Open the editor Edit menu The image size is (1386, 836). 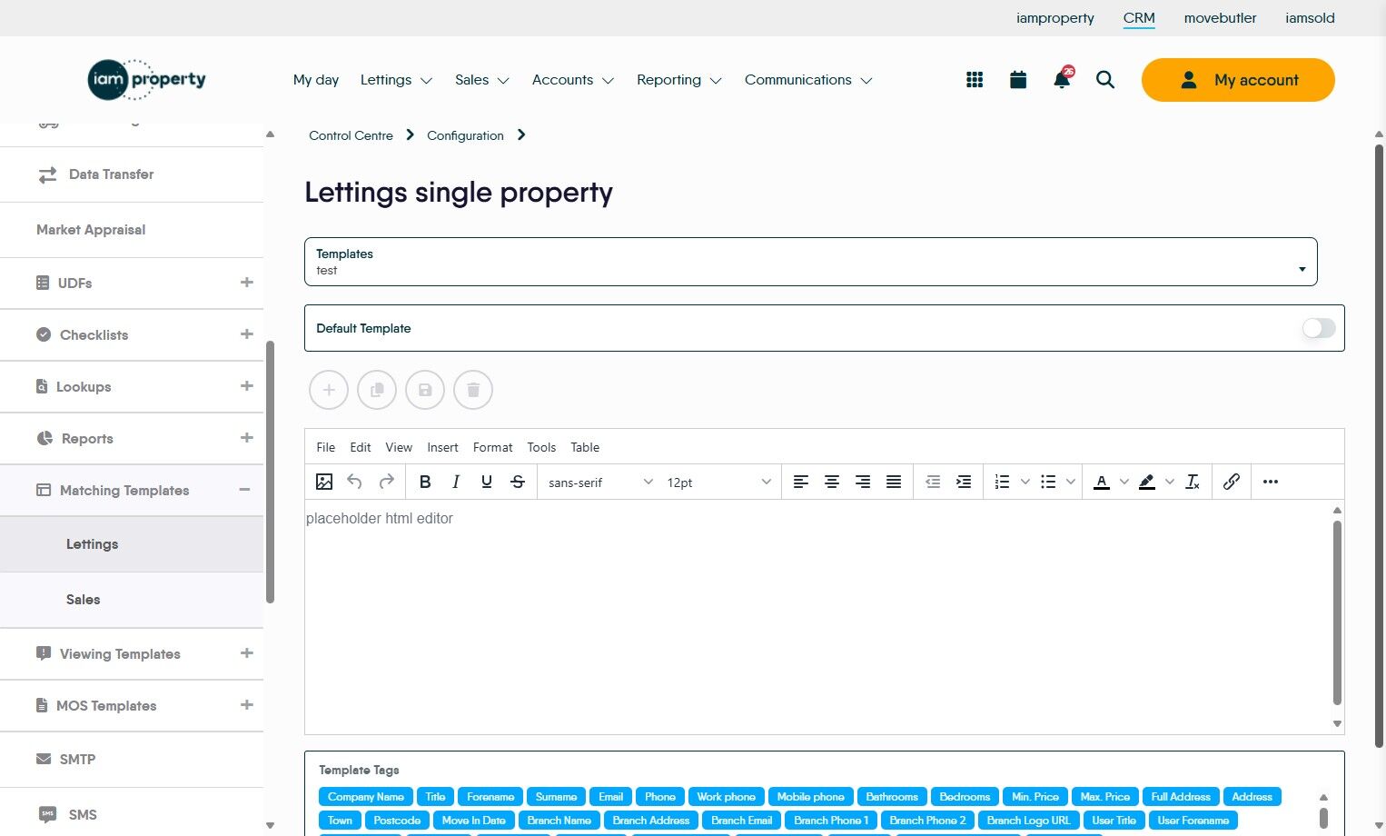tap(361, 447)
